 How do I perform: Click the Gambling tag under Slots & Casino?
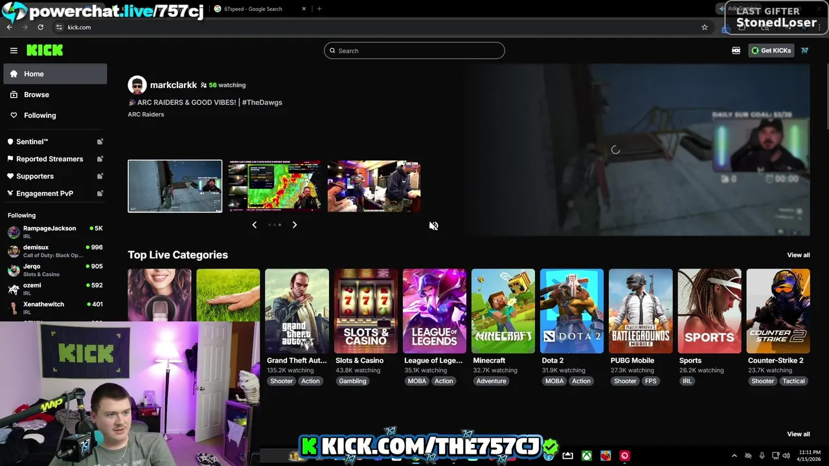(x=352, y=381)
